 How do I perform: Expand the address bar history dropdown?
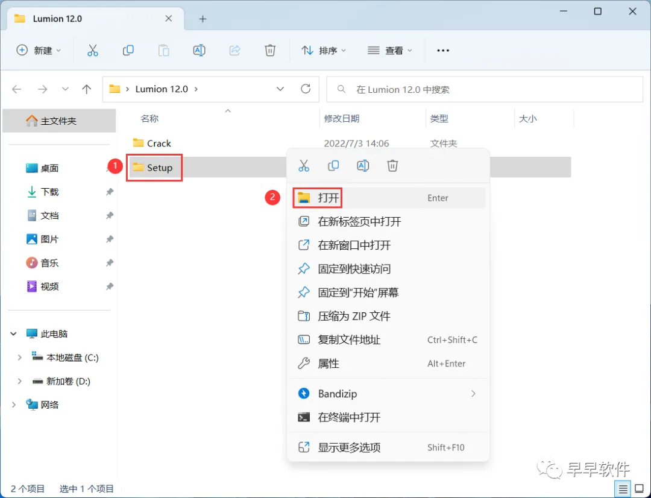tap(280, 89)
